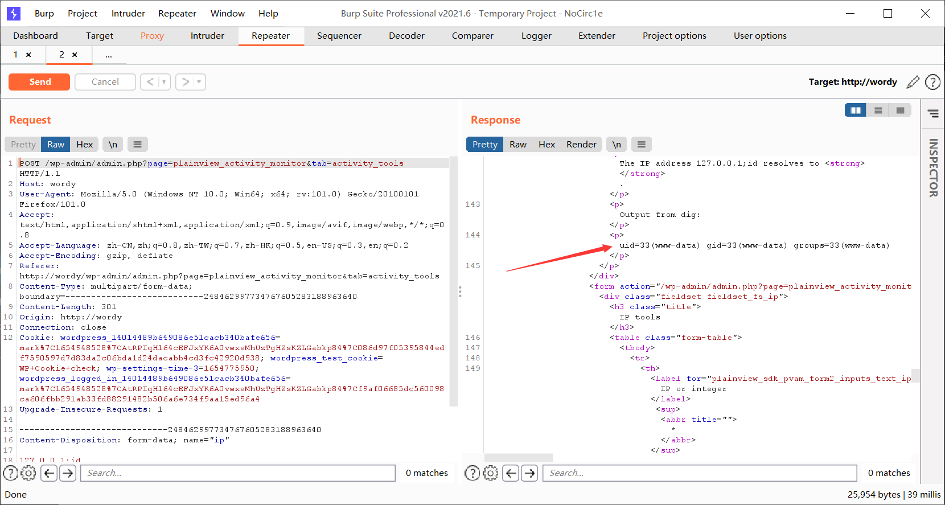
Task: Open the help icon beside Target
Action: 932,82
